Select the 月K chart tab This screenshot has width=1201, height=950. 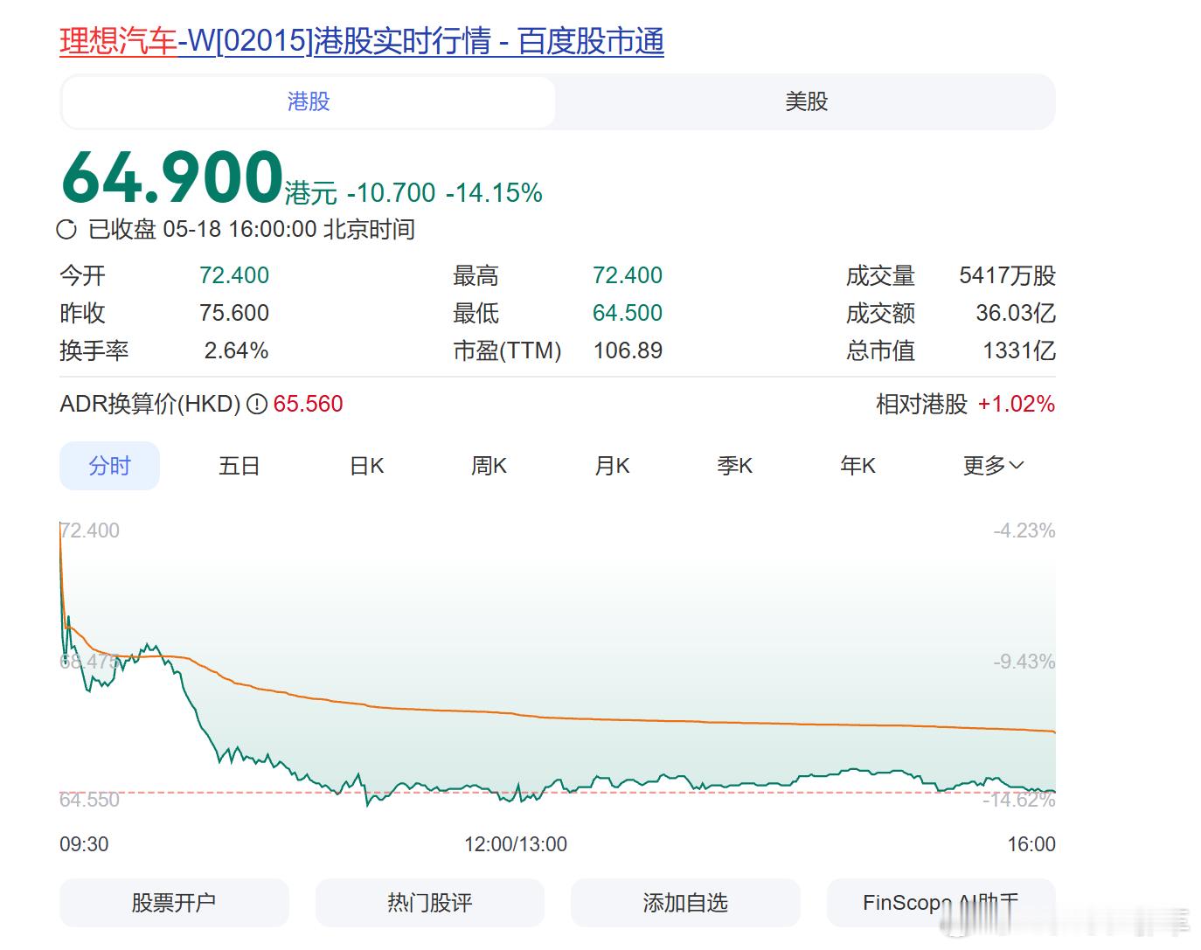point(612,466)
